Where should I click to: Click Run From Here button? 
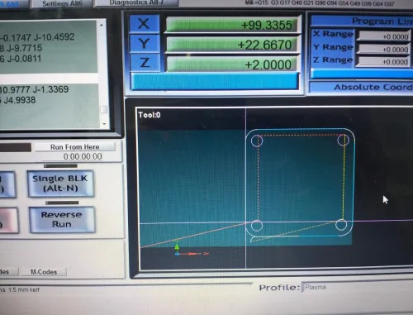pyautogui.click(x=75, y=147)
